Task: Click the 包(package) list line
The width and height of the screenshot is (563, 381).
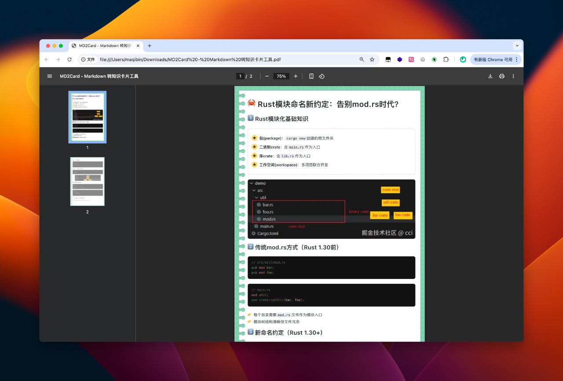Action: click(292, 138)
